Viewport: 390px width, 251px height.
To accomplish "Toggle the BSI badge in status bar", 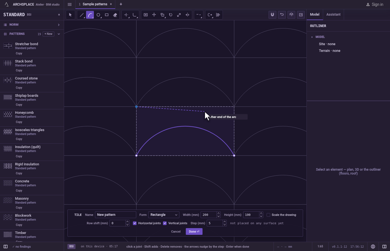I will pos(72,247).
